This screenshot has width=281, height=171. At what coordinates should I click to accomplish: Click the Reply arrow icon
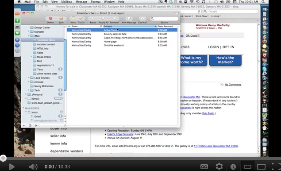92,19
